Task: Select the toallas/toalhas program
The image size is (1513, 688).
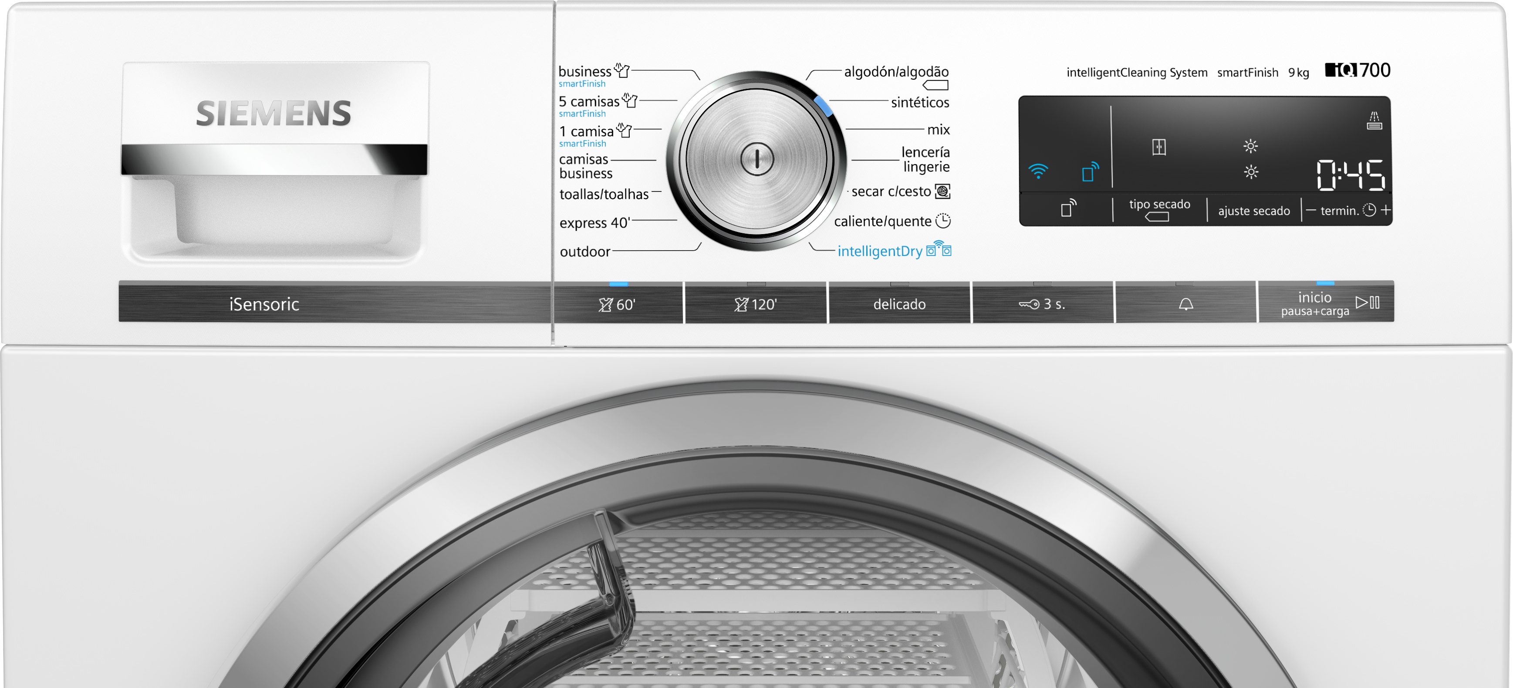Action: pyautogui.click(x=604, y=195)
